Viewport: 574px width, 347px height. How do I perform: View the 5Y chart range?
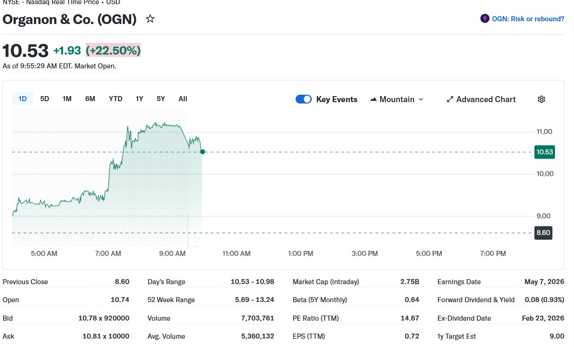161,99
